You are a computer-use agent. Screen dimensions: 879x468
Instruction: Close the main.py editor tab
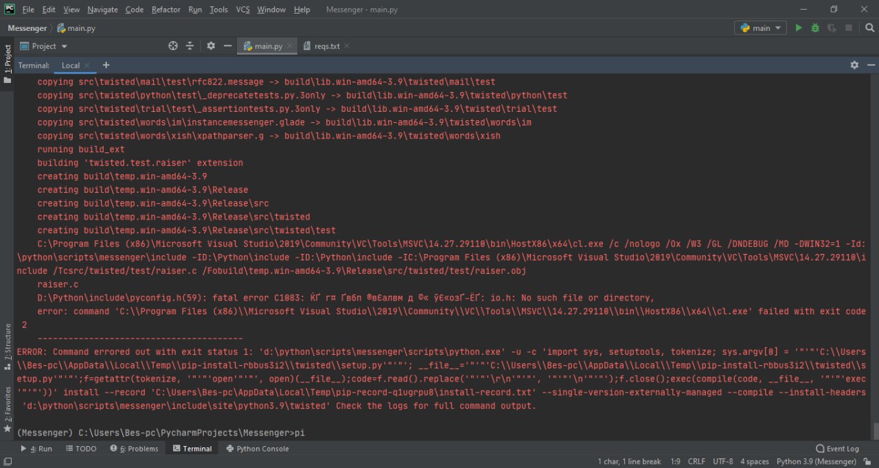click(x=290, y=46)
